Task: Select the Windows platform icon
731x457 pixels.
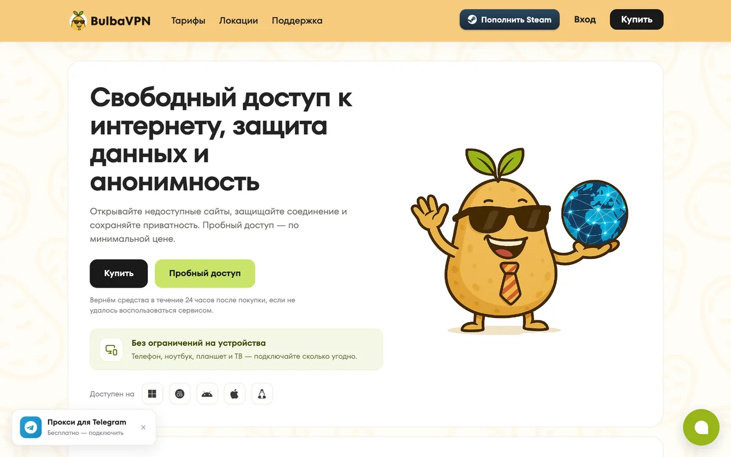Action: (x=152, y=394)
